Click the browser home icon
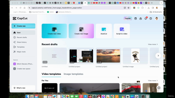Viewport: 175px width, 98px height. pos(24,8)
